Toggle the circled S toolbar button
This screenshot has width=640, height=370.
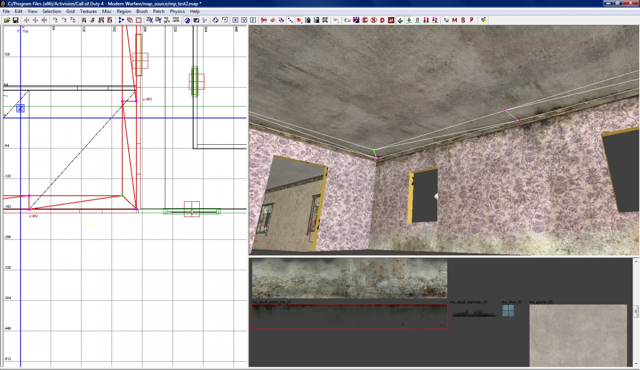click(x=374, y=20)
